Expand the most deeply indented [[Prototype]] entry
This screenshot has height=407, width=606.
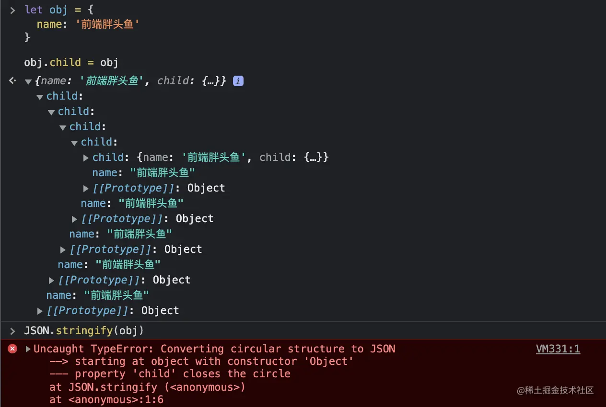pyautogui.click(x=86, y=188)
